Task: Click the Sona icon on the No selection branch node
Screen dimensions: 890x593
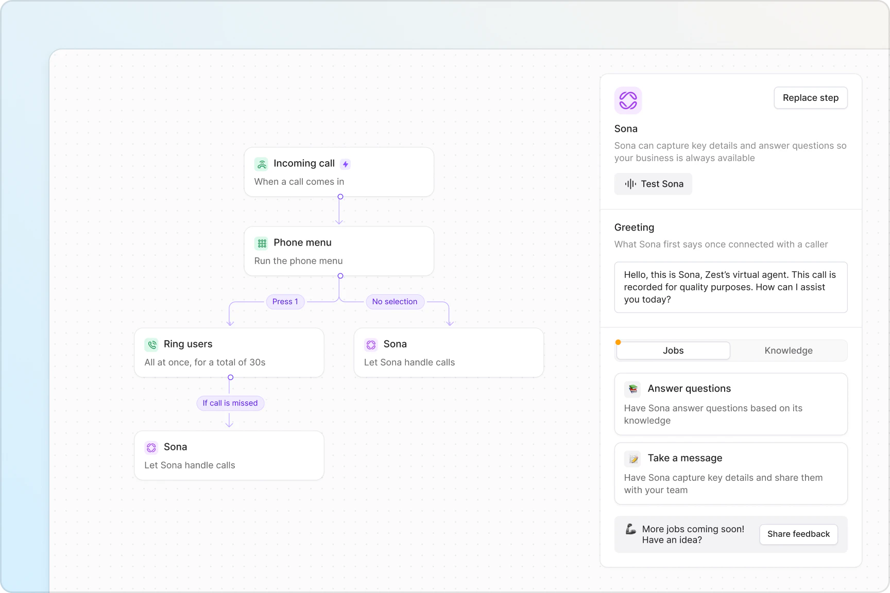Action: [x=371, y=344]
